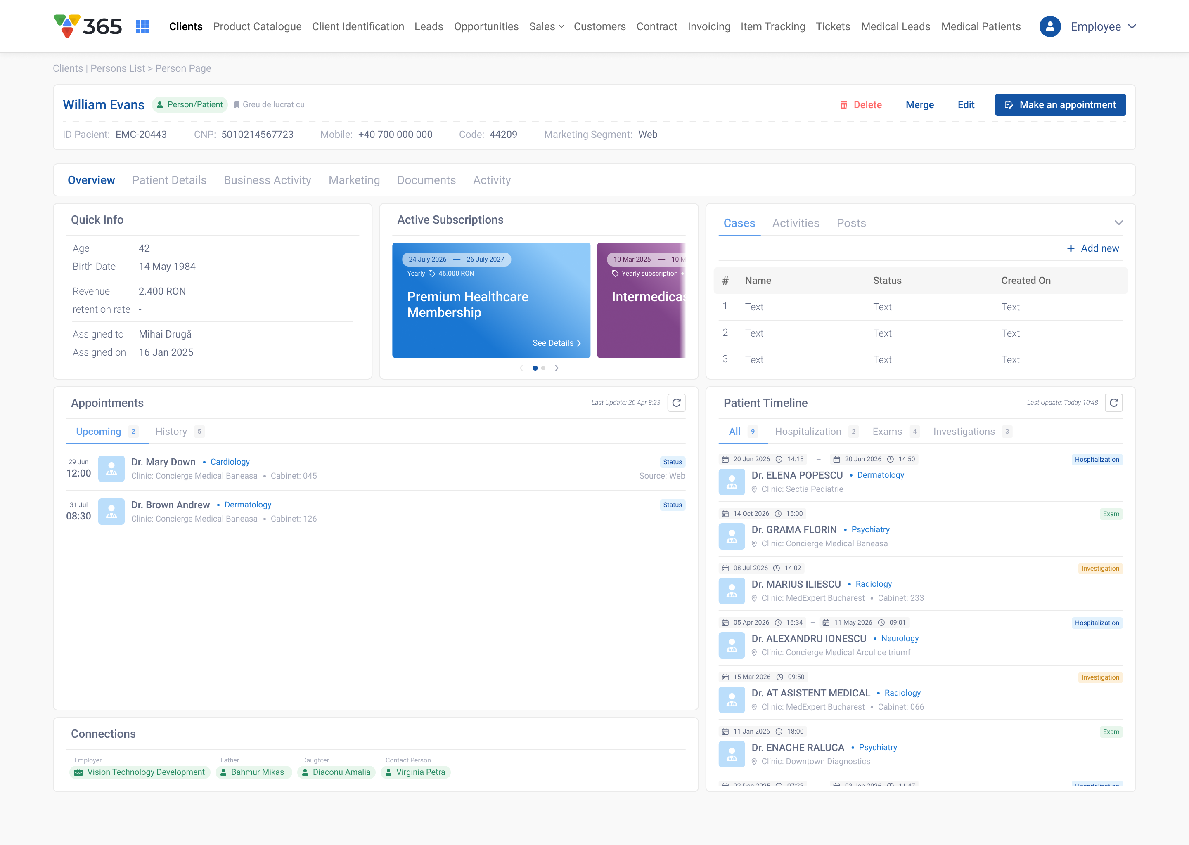Click the location pin beside Clinic: Sectia Pediatrie

point(754,490)
